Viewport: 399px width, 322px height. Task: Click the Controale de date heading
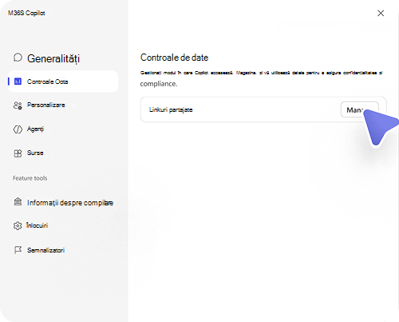point(174,58)
